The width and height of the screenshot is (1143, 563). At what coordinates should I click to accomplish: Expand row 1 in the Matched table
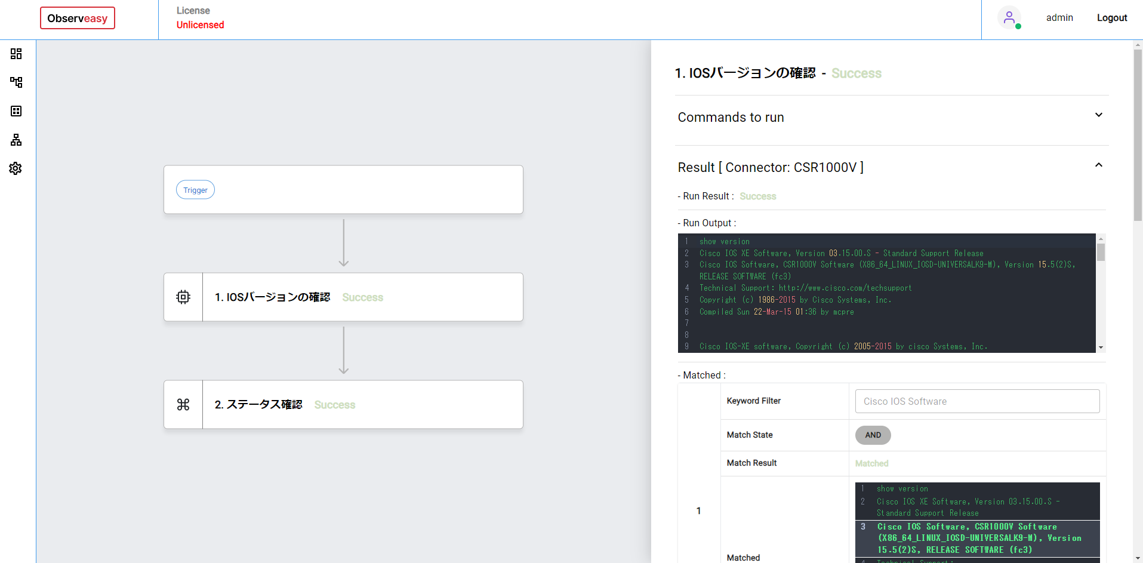(x=698, y=510)
